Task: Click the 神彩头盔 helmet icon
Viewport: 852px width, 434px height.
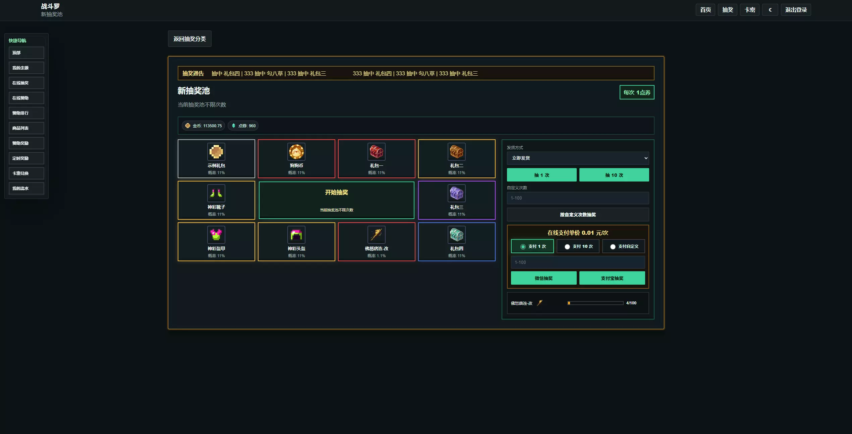Action: coord(296,235)
